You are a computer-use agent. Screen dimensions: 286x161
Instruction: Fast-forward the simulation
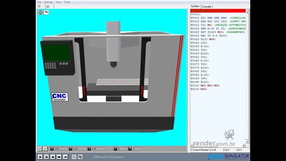pyautogui.click(x=59, y=157)
